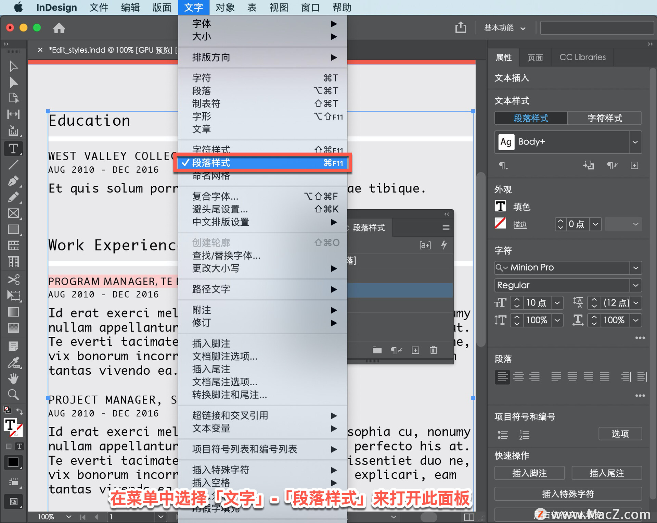Click the share document icon

click(461, 27)
